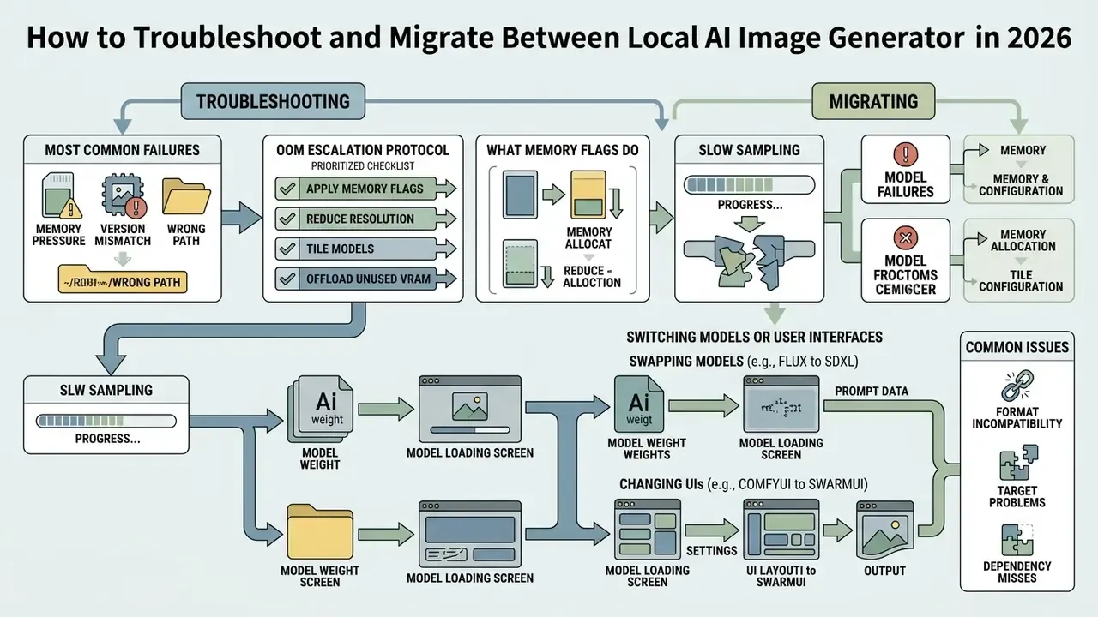The width and height of the screenshot is (1098, 617).
Task: Click the red X icon above Model Froctoms
Action: click(x=905, y=237)
